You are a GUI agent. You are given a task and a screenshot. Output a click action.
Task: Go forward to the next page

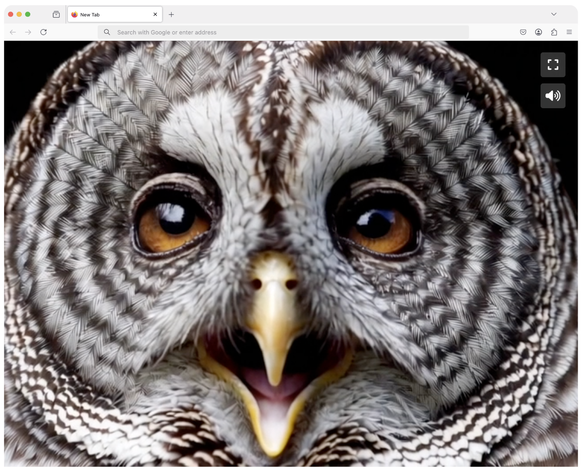coord(28,32)
